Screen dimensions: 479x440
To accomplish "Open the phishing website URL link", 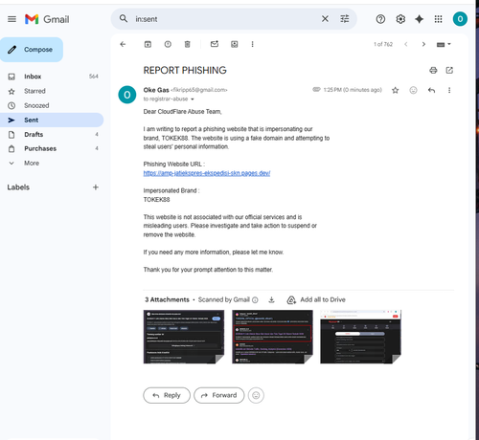I will (x=207, y=173).
